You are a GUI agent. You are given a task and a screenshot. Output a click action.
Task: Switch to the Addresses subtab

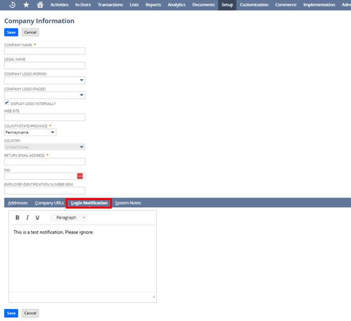tap(17, 203)
